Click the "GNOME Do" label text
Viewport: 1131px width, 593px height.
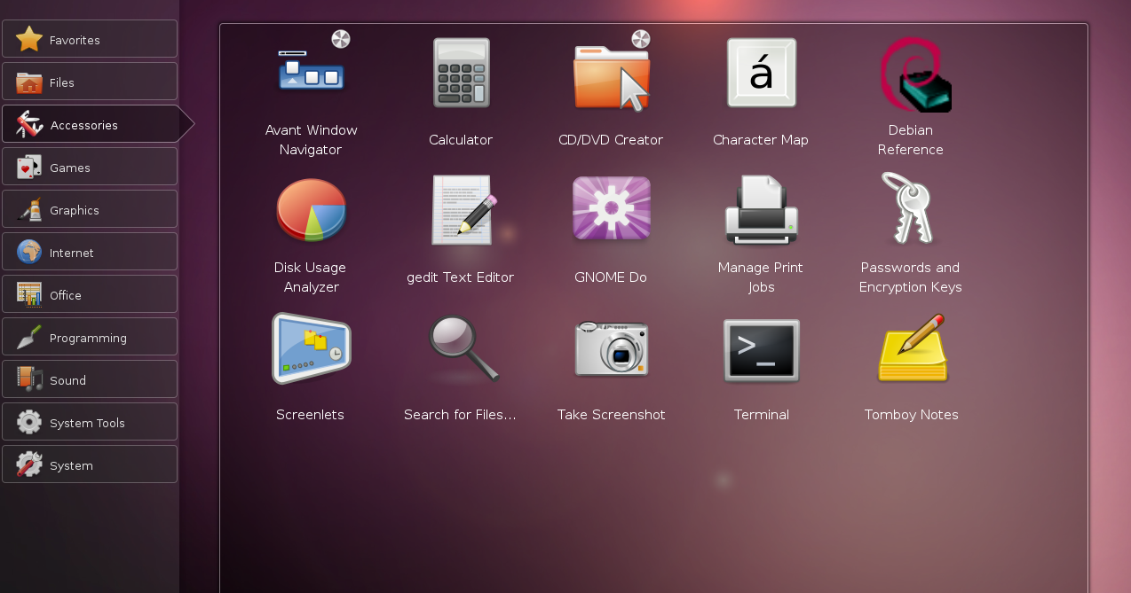click(x=611, y=277)
